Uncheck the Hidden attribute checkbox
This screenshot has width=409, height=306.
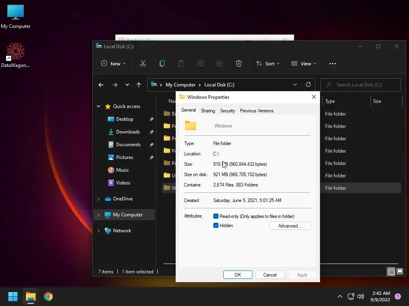click(x=216, y=226)
